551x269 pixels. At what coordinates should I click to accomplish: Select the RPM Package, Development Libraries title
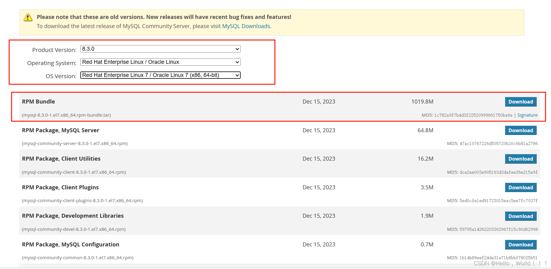pos(73,216)
